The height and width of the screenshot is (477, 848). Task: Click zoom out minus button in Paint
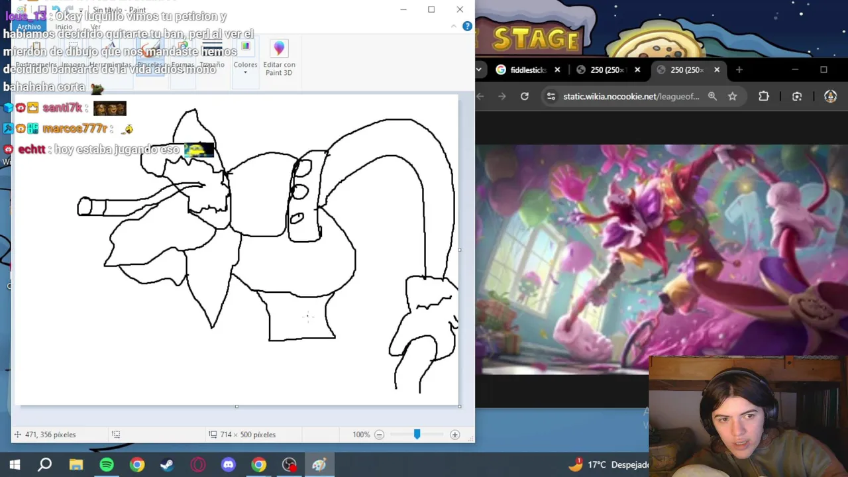tap(379, 435)
